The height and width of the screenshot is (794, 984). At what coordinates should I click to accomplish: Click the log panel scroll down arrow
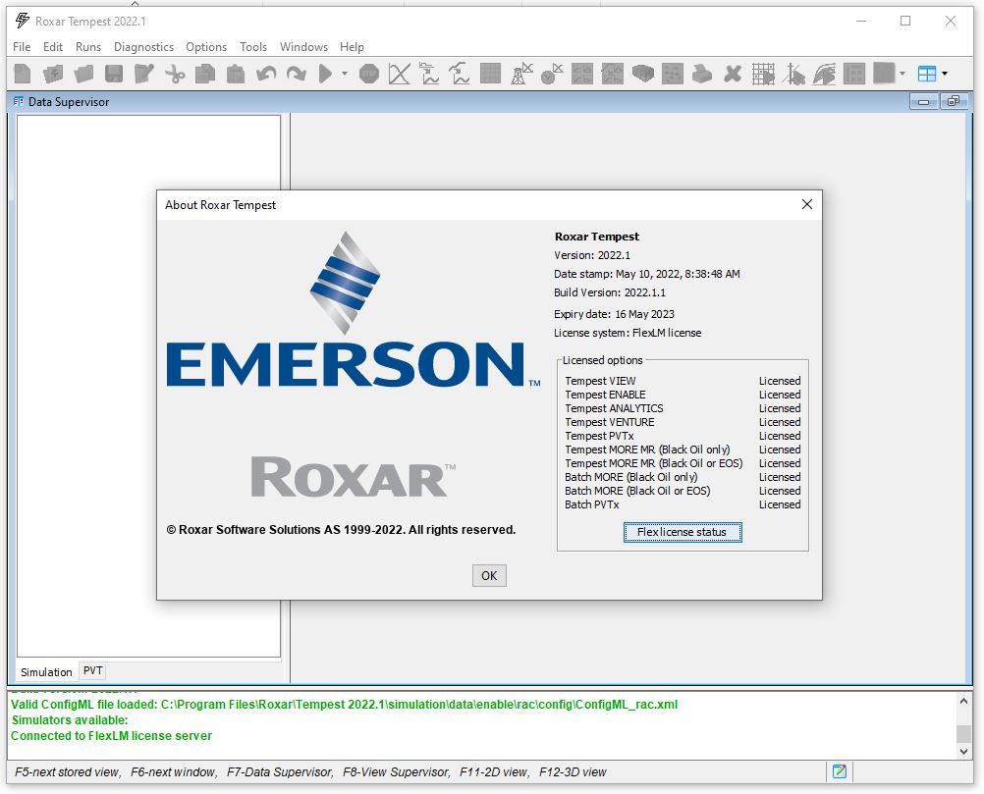click(x=963, y=750)
